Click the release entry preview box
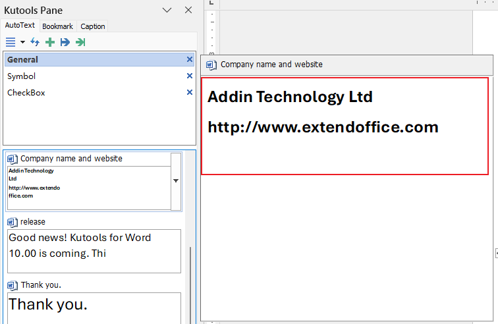The image size is (498, 324). pos(94,252)
